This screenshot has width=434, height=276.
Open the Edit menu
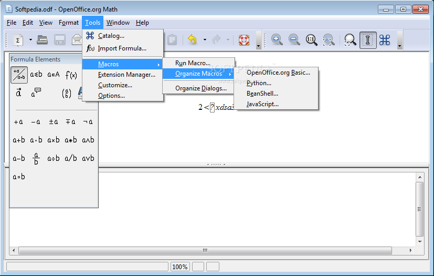(28, 23)
